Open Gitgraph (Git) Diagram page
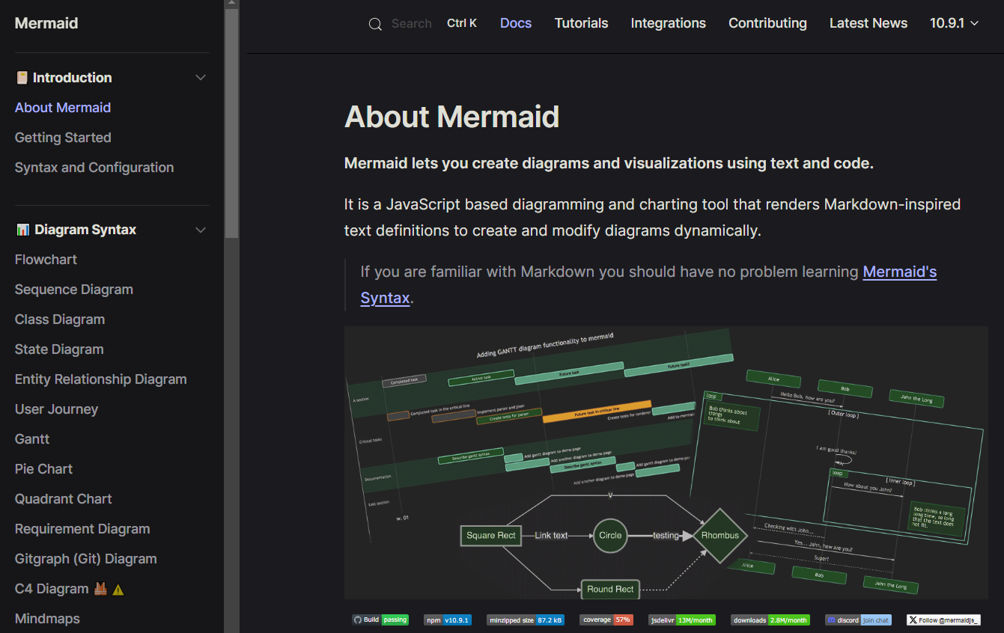This screenshot has width=1004, height=633. pos(86,559)
